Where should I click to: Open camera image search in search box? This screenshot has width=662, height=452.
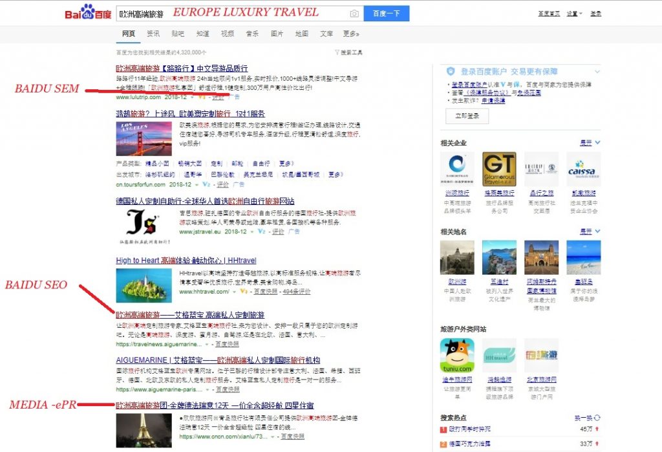tap(354, 14)
